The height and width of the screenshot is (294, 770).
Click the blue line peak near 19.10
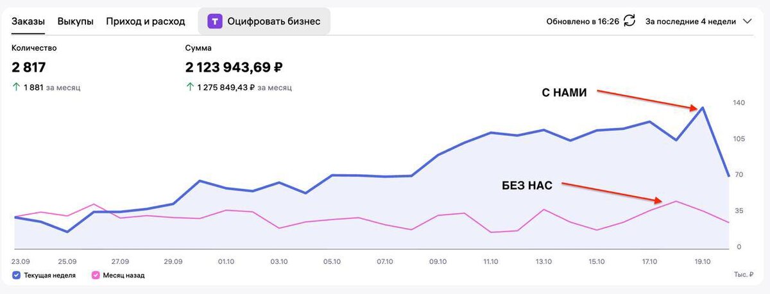pyautogui.click(x=702, y=108)
